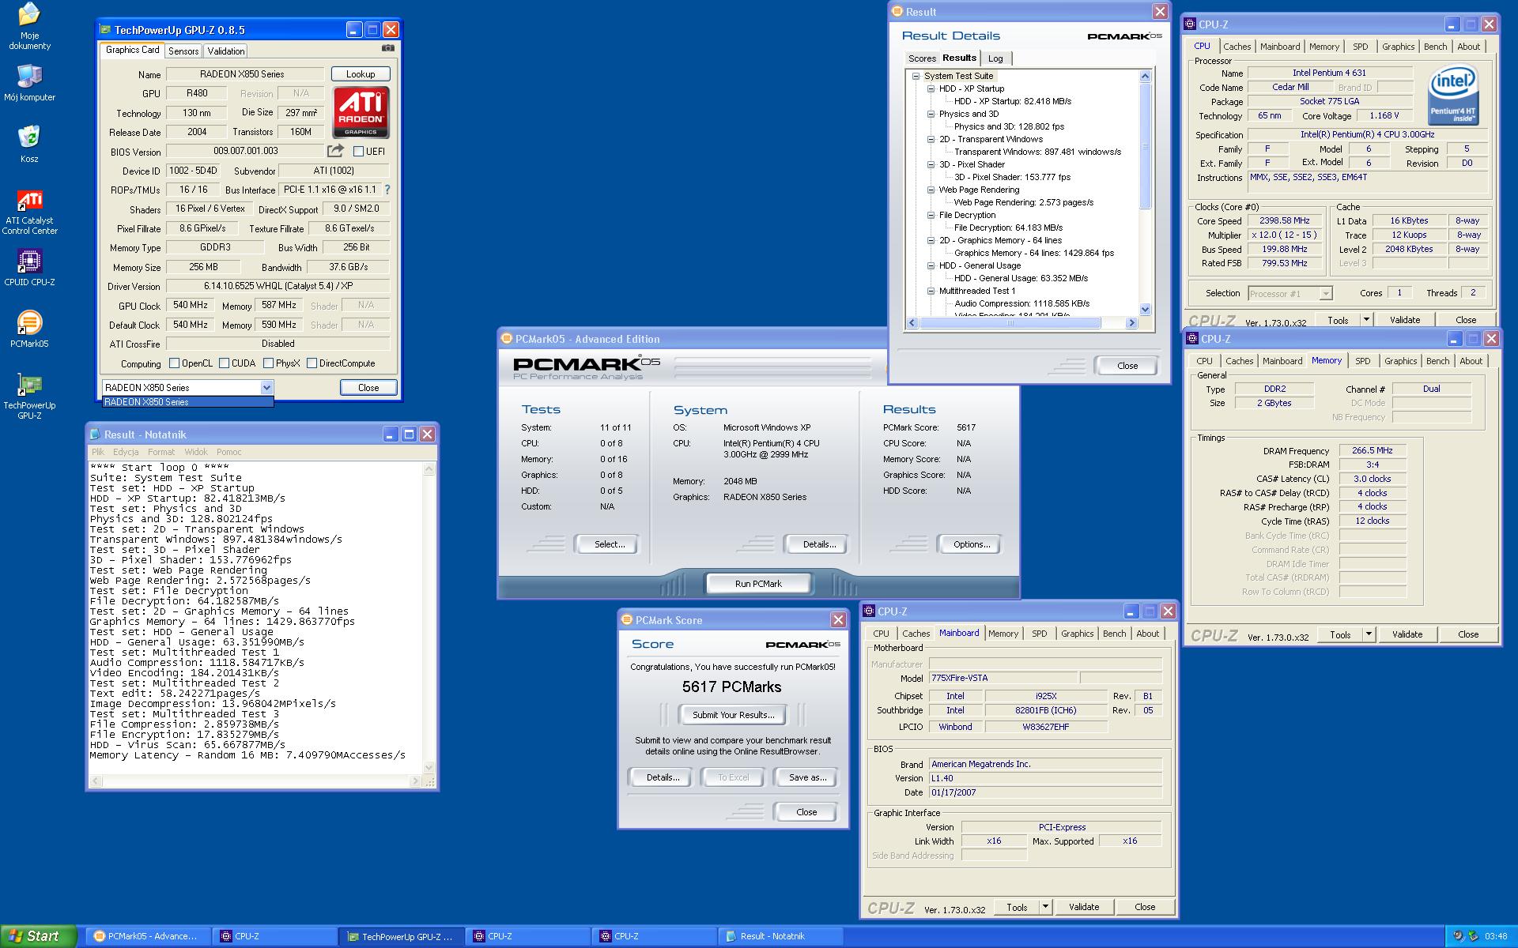Screen dimensions: 1518x948
Task: Click Validate in CPU-Z Mainboard window
Action: [1084, 907]
